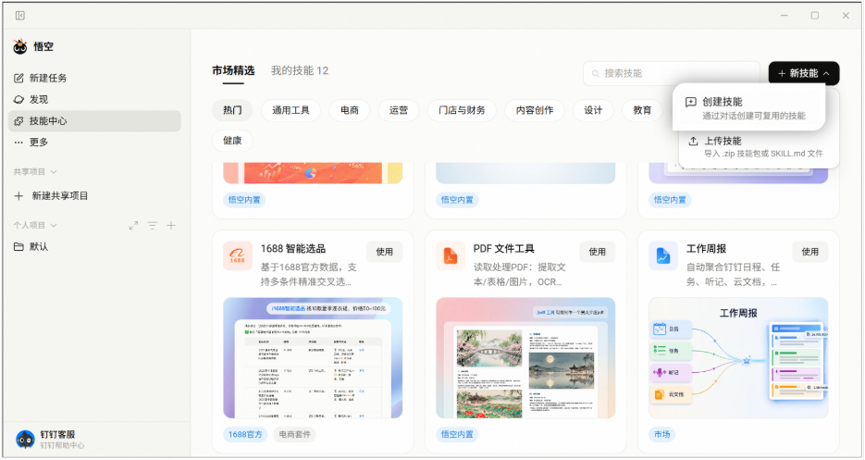Screen dimensions: 865x460
Task: Use the PDF 文件工具 skill
Action: (x=598, y=252)
